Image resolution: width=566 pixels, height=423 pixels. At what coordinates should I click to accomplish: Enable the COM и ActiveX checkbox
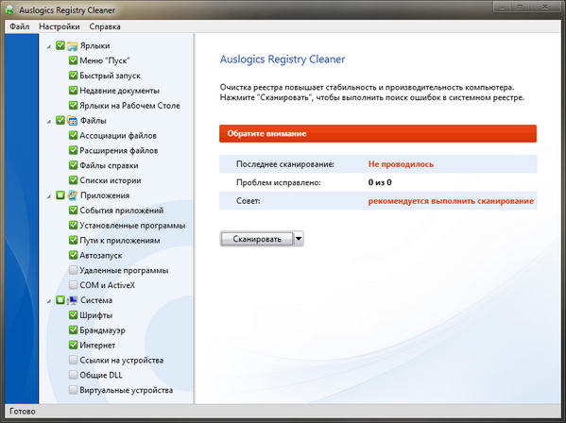click(73, 285)
